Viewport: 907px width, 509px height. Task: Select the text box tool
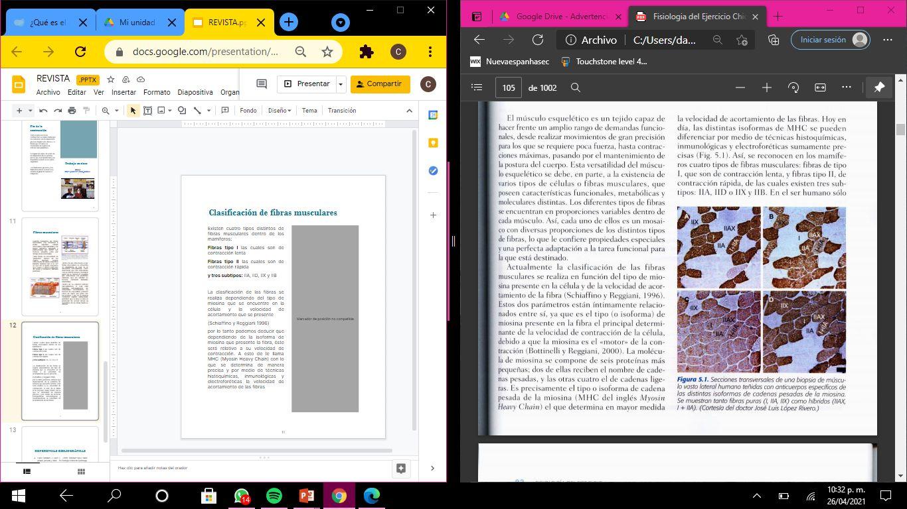coord(148,111)
